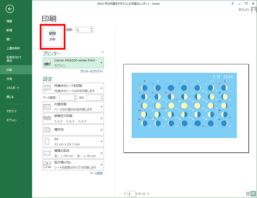This screenshot has height=198, width=257.
Task: Open the printer info icon next to プリンター
Action: (102, 52)
